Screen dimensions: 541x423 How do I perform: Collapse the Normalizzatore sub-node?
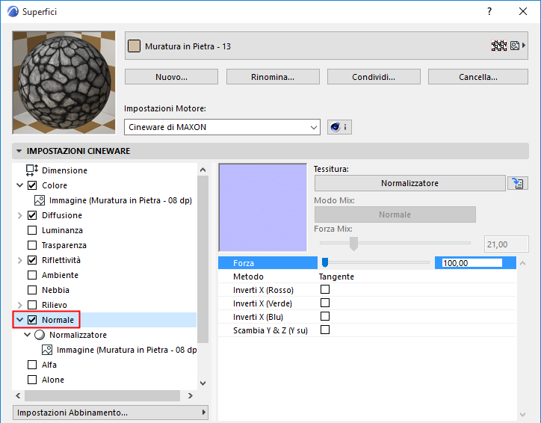pyautogui.click(x=28, y=335)
